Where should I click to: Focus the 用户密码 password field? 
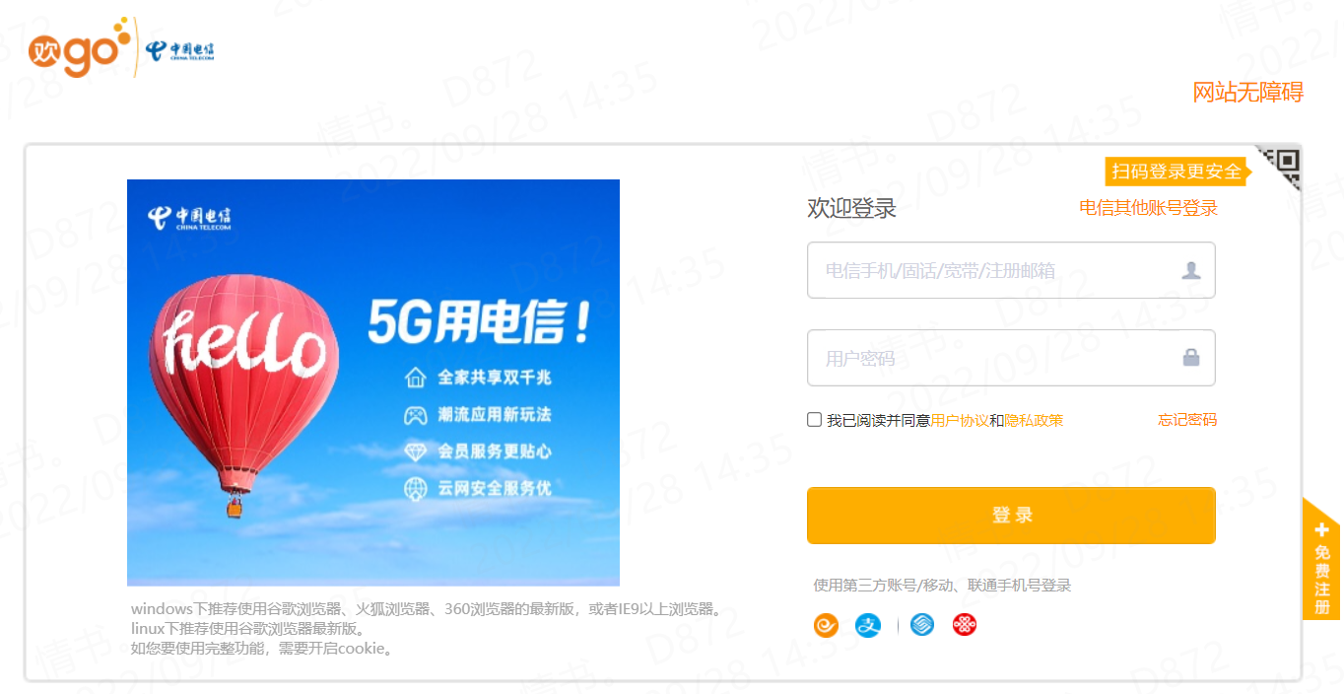click(1011, 358)
